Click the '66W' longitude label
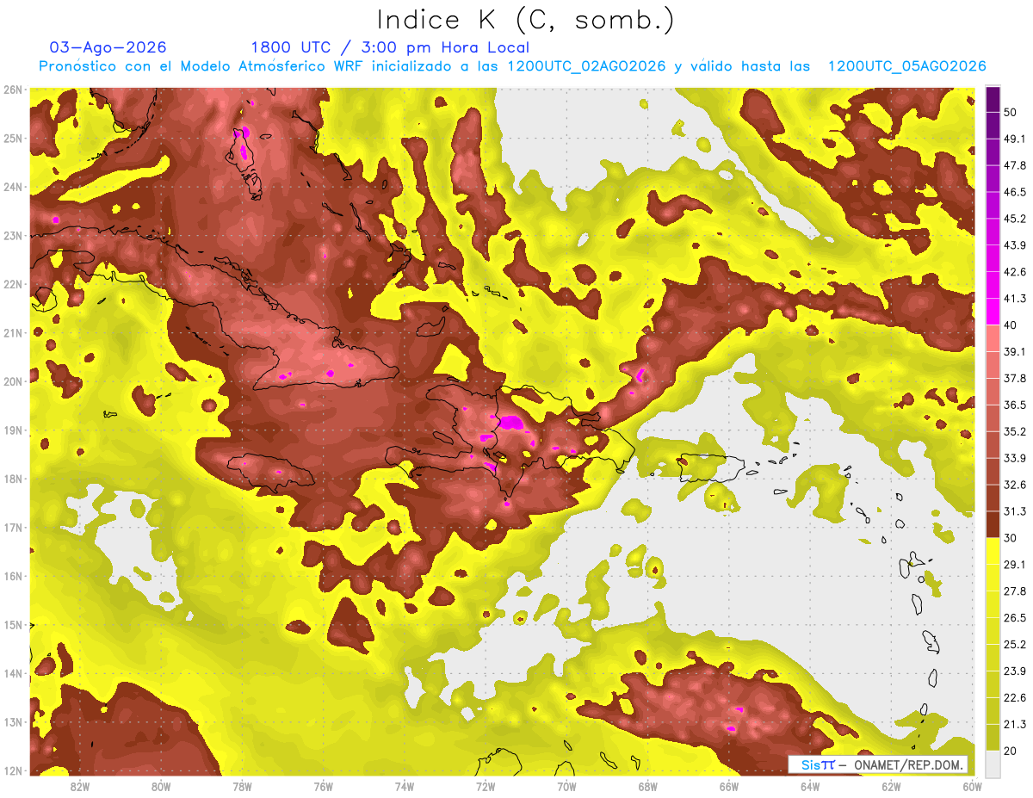The width and height of the screenshot is (1033, 798). coord(729,787)
